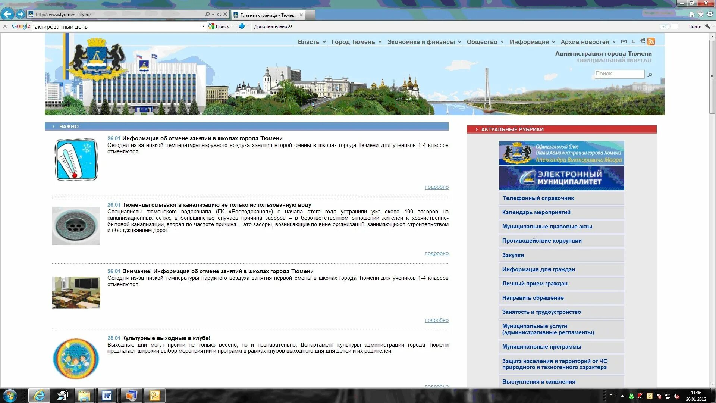The width and height of the screenshot is (716, 403).
Task: Click RU language indicator in tray
Action: pyautogui.click(x=612, y=395)
